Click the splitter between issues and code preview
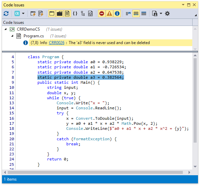The width and height of the screenshot is (200, 186). coord(100,52)
